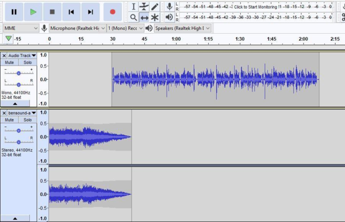Select the Draw pencil tool
The image size is (345, 222).
click(155, 6)
